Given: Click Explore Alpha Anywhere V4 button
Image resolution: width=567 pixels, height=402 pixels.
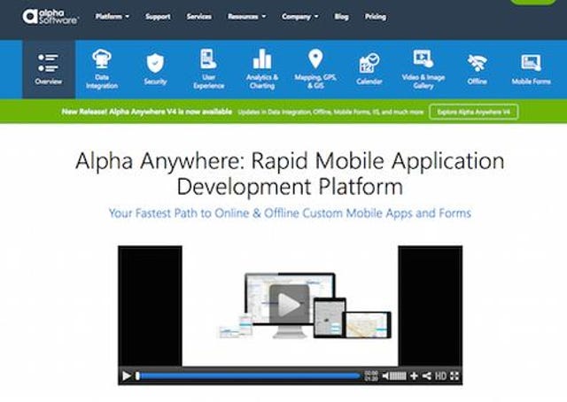Looking at the screenshot, I should tap(474, 112).
